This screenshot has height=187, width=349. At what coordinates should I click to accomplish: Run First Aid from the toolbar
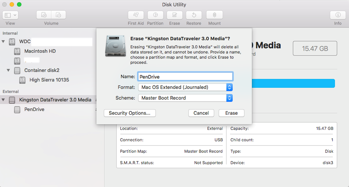[136, 15]
